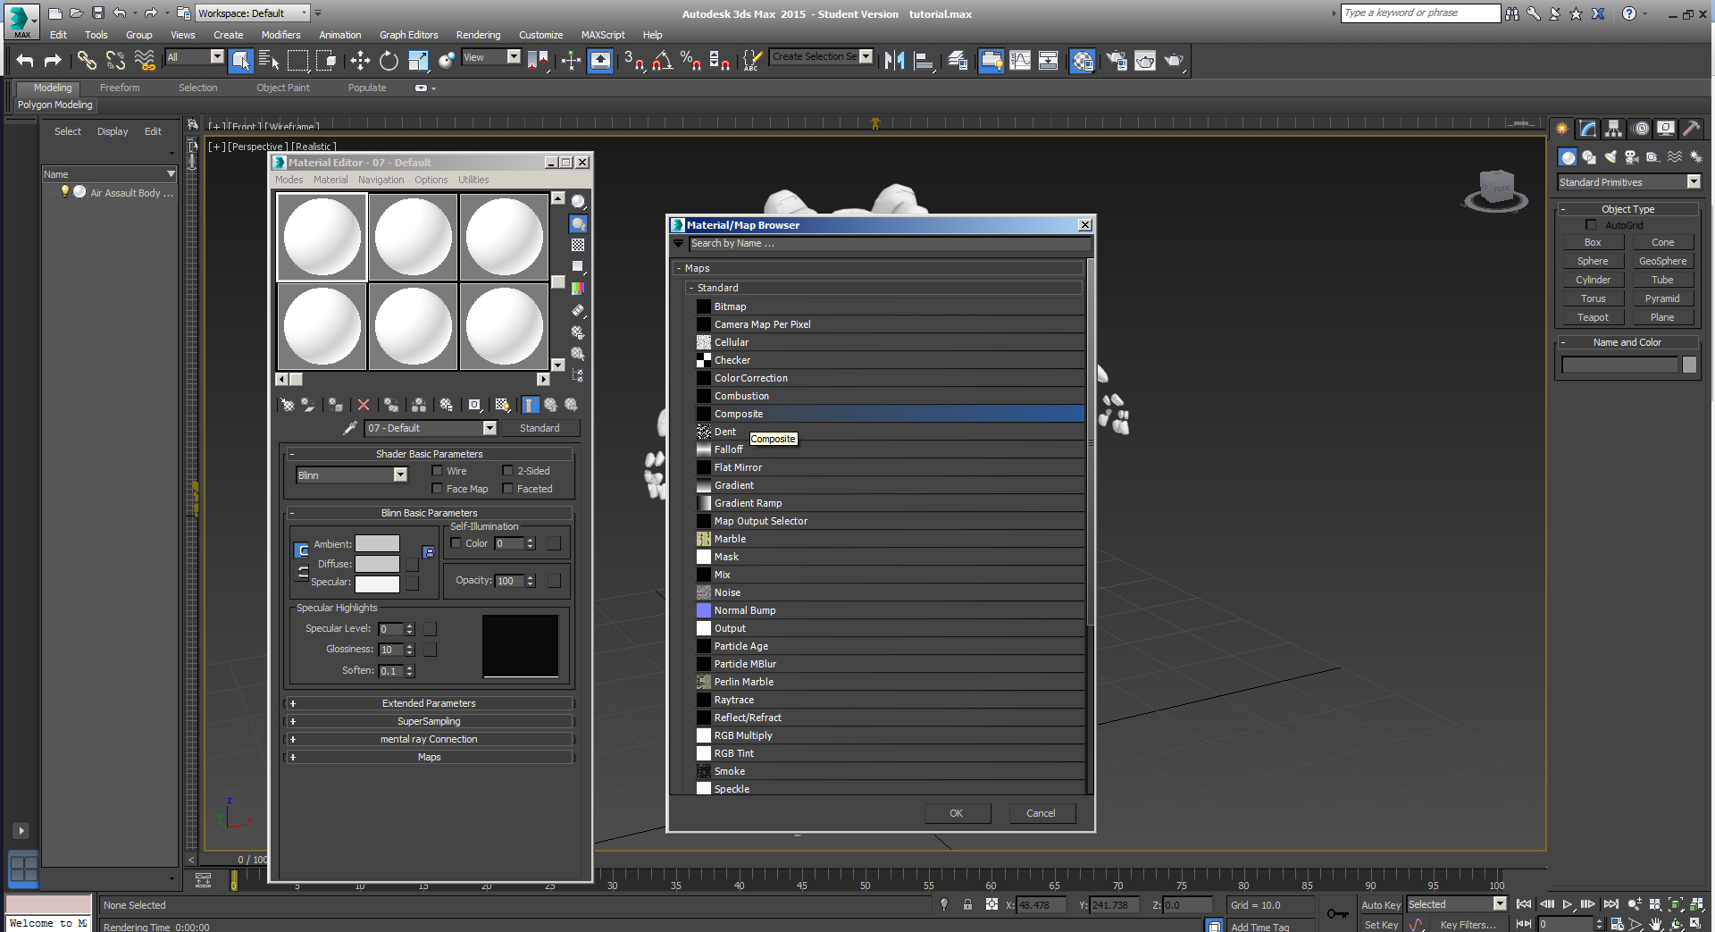The height and width of the screenshot is (932, 1715).
Task: Open the Rendering menu
Action: pos(478,35)
